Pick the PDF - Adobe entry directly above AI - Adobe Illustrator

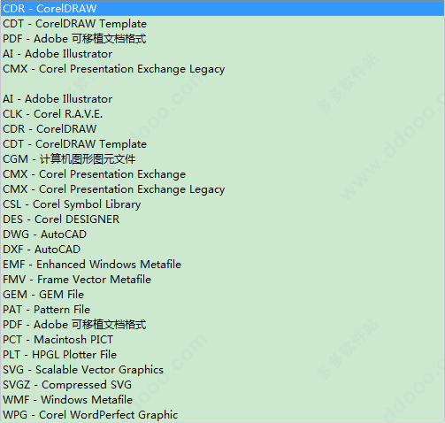click(x=222, y=39)
